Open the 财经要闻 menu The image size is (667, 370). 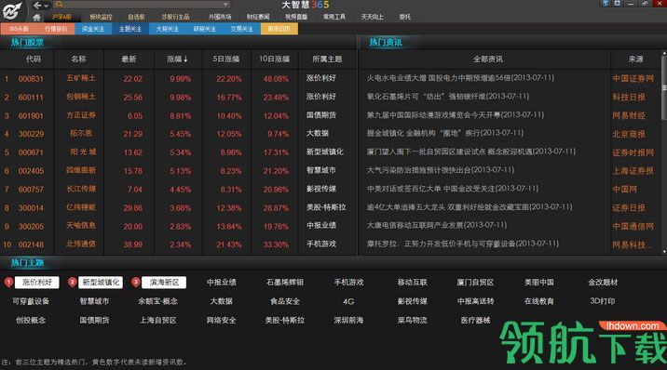click(x=258, y=17)
